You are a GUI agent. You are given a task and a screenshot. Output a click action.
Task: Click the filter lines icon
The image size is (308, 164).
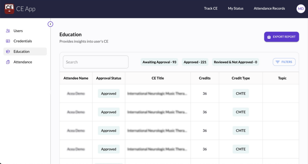pos(278,62)
